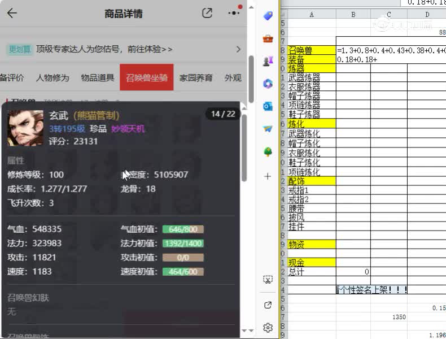Click the scroll-down arrow at the panel bottom
The height and width of the screenshot is (339, 446).
[244, 331]
